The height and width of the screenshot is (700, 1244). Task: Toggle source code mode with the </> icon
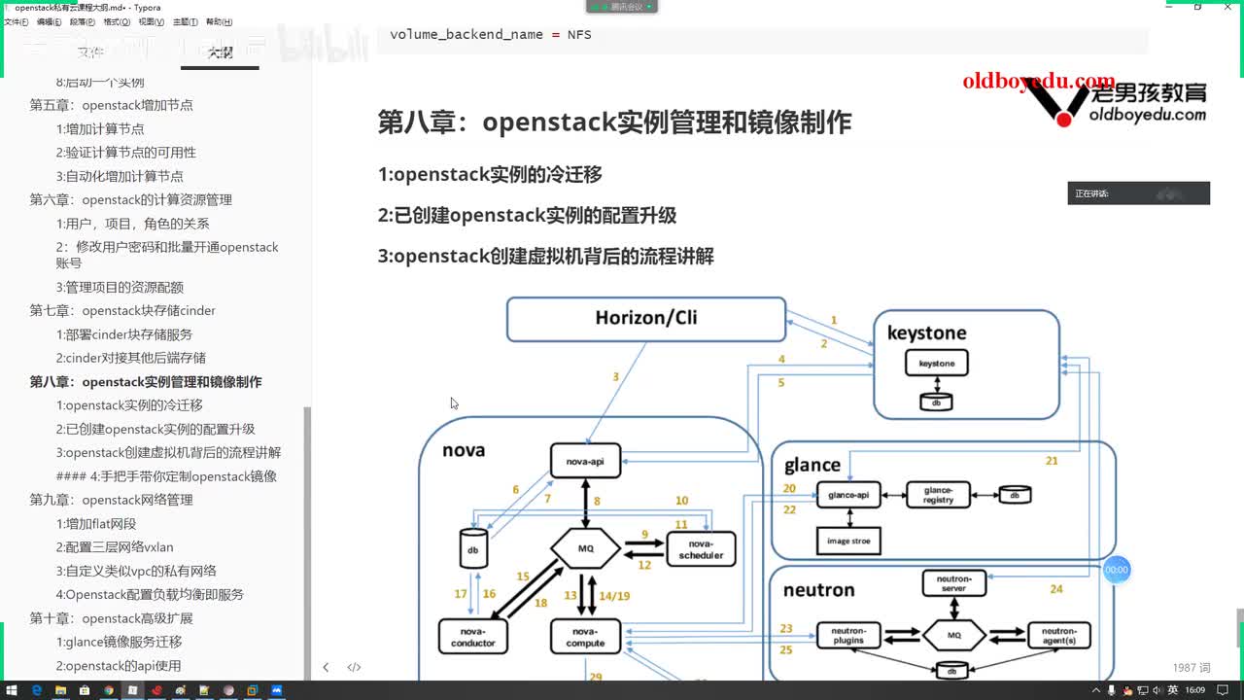click(x=354, y=667)
